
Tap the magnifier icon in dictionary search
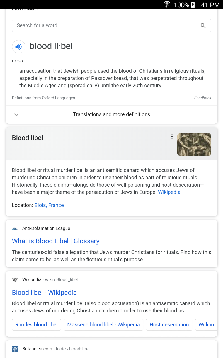click(203, 26)
